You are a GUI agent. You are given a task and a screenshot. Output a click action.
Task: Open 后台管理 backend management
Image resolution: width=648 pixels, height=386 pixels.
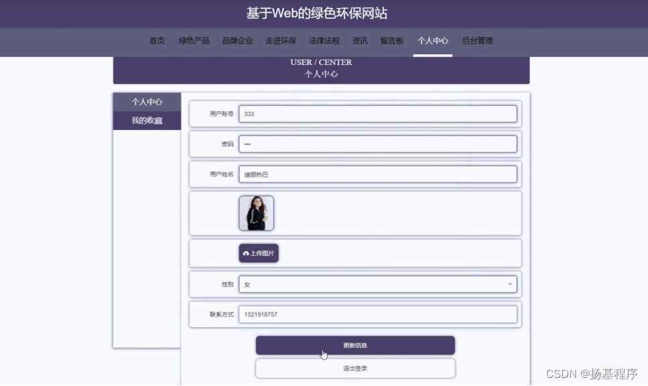point(477,41)
